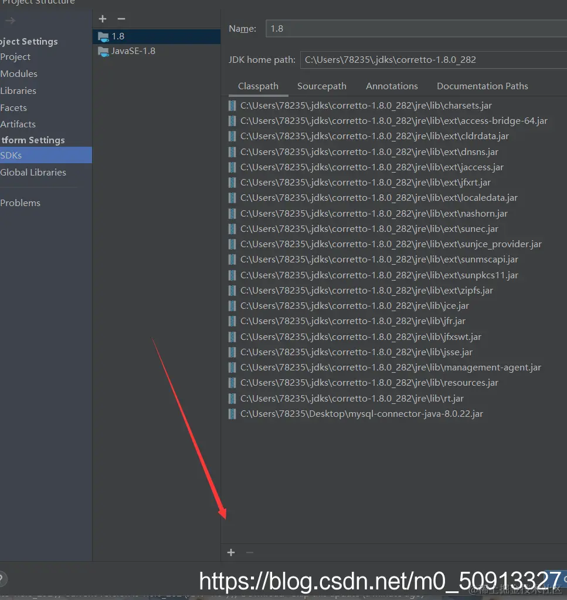
Task: Select JavaSE-1.8 in the SDK list
Action: coord(157,51)
